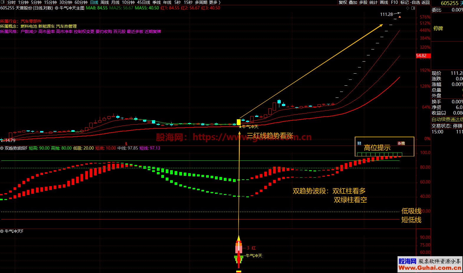The width and height of the screenshot is (463, 273).
Task: Click the diamond icon at chart top-right
Action: [408, 8]
